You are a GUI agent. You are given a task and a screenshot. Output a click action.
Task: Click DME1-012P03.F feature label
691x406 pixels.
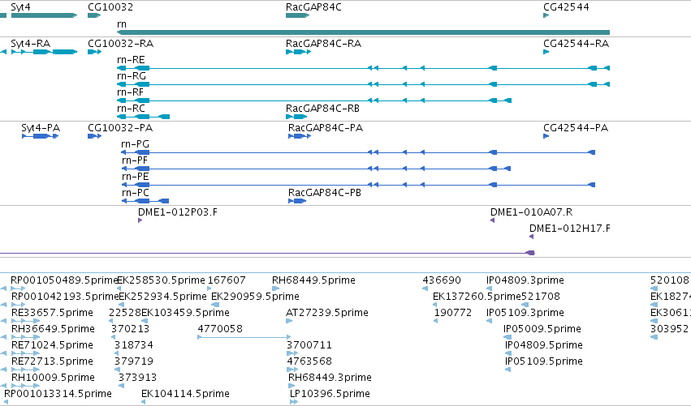coord(178,212)
